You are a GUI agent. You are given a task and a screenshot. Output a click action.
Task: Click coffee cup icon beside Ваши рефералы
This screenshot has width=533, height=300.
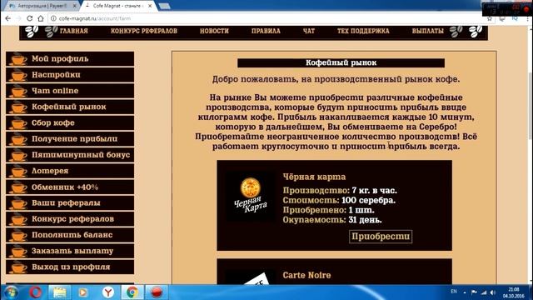coord(19,203)
